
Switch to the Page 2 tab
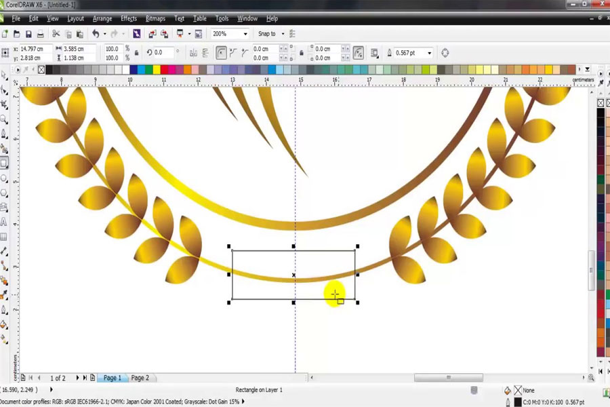[140, 378]
